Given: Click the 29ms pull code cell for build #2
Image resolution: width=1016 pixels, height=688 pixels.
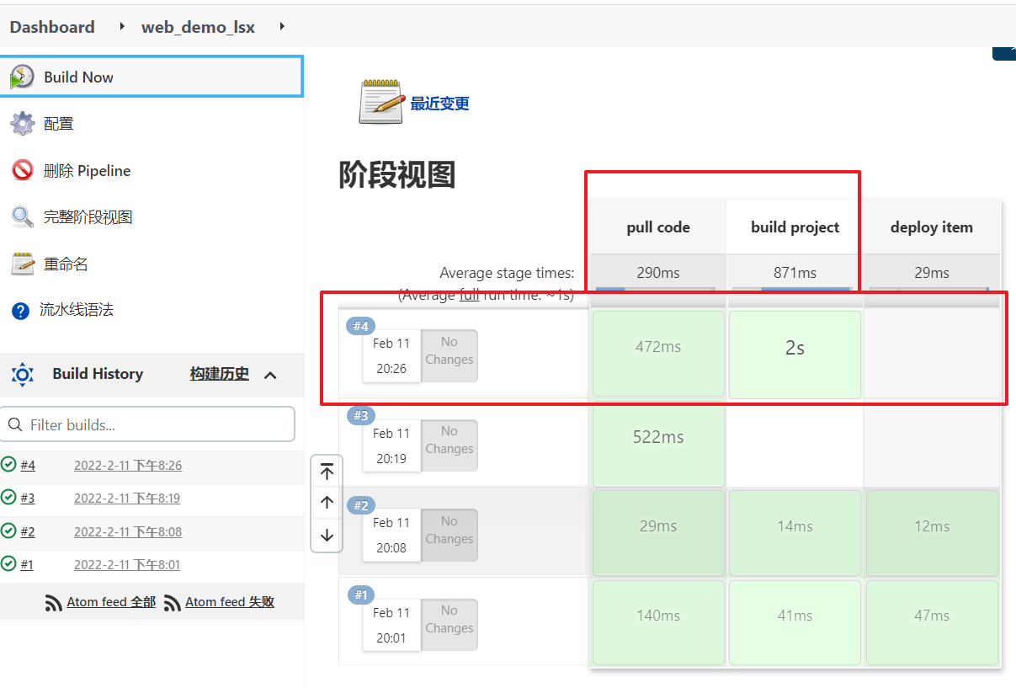Looking at the screenshot, I should click(658, 533).
